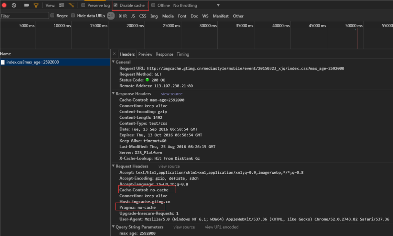Enable the Offline checkbox
The image size is (393, 236).
pos(153,5)
